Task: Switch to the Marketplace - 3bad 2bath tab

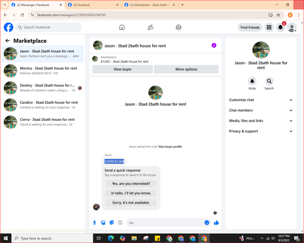Action: 150,5
